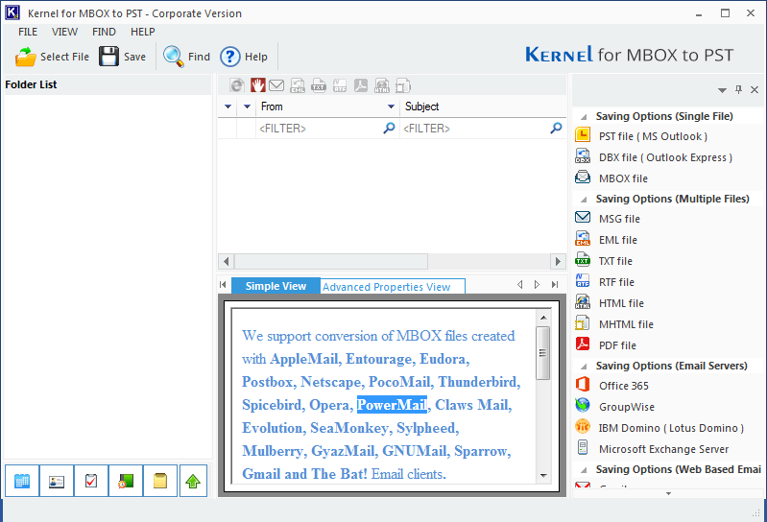Pin the saving options panel
Screen dimensions: 767x522
point(738,89)
